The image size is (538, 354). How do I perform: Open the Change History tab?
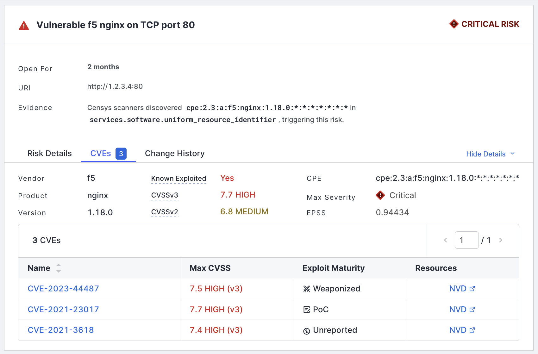point(175,153)
